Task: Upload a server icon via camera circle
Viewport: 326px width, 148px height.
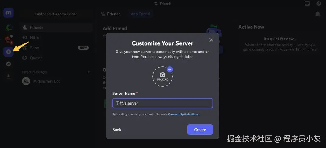Action: 163,77
